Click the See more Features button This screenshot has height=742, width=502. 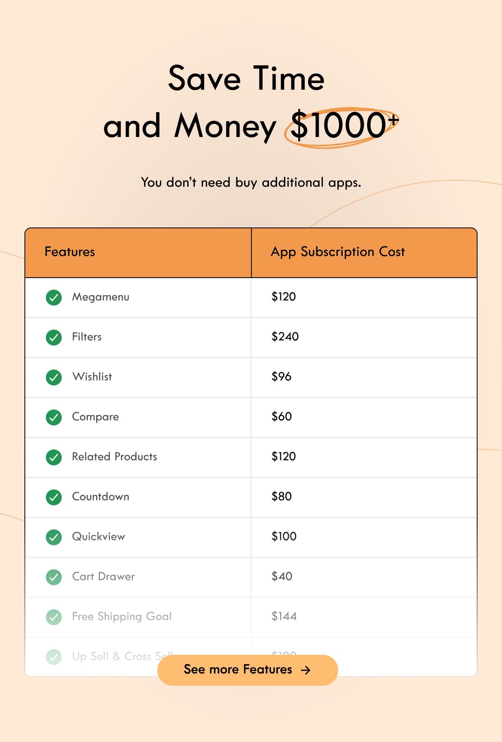247,670
